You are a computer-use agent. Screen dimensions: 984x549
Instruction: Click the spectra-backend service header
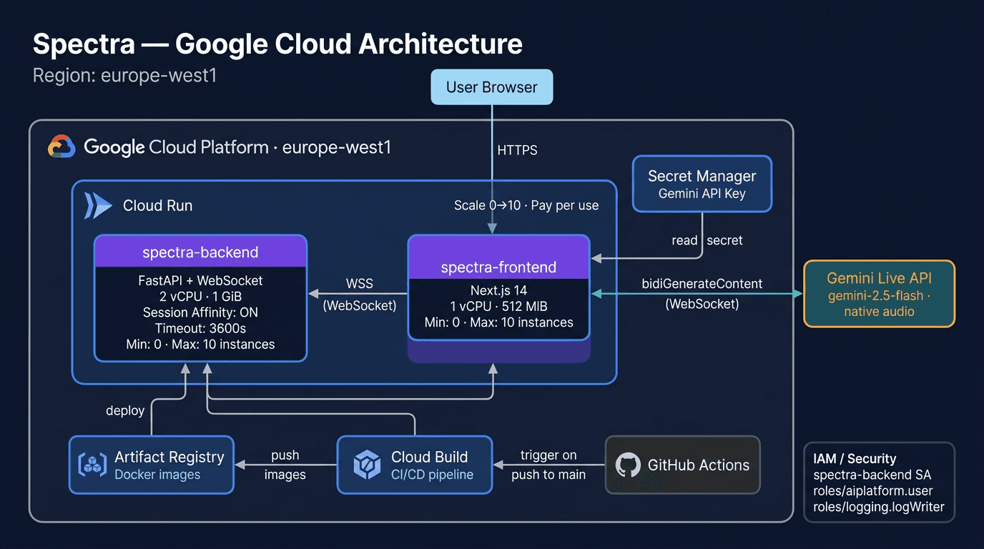click(200, 252)
